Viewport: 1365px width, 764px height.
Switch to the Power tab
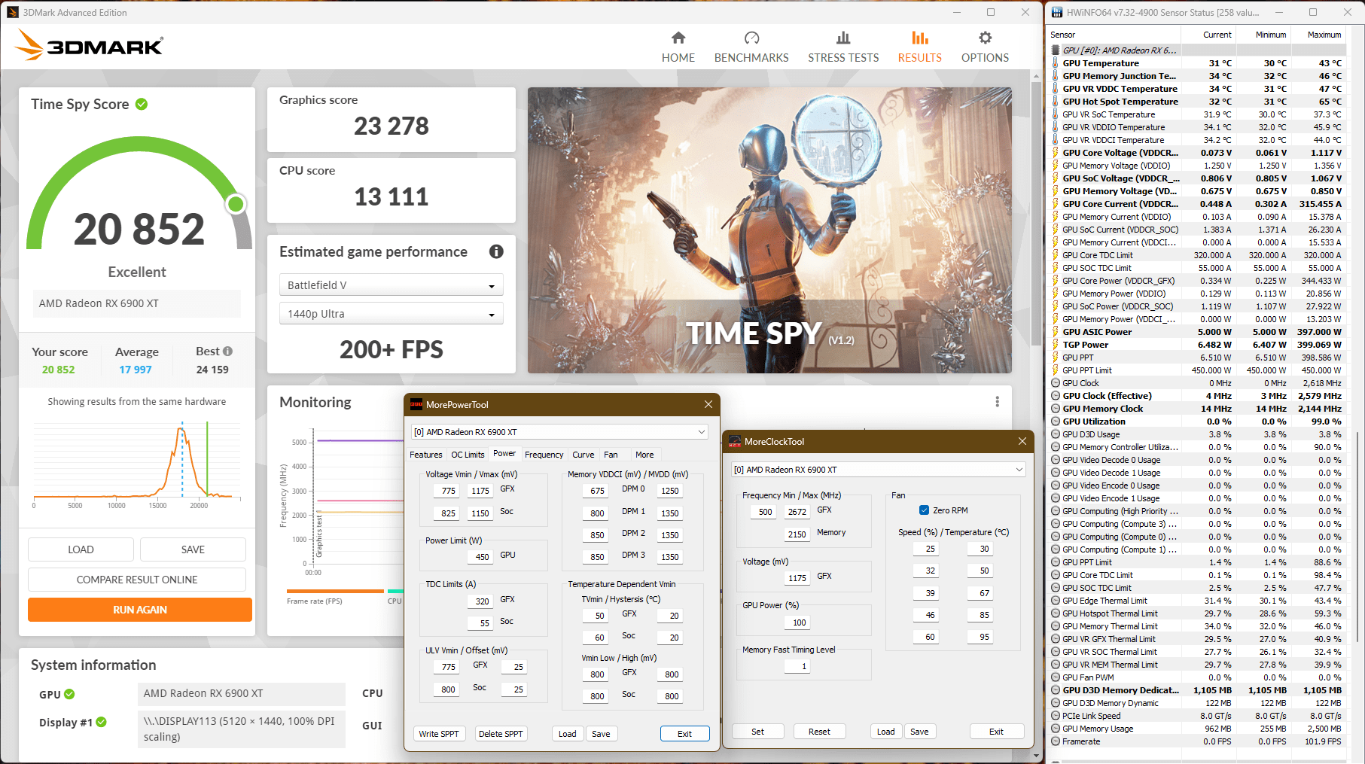(504, 454)
